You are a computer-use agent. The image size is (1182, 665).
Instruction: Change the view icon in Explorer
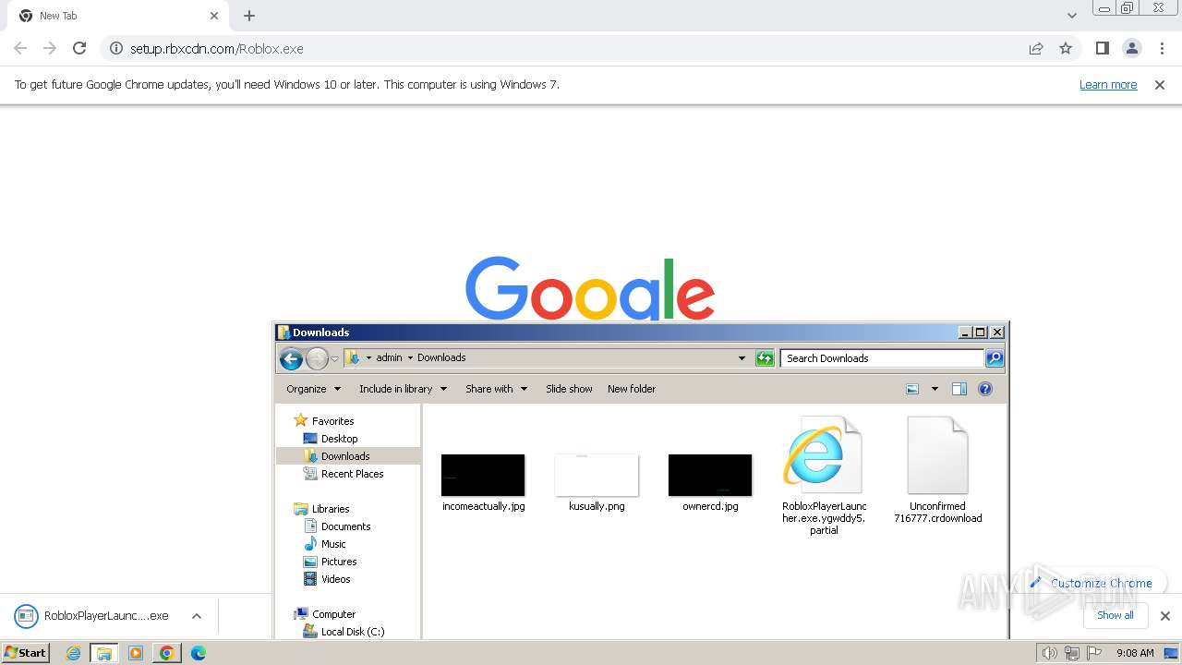point(912,389)
